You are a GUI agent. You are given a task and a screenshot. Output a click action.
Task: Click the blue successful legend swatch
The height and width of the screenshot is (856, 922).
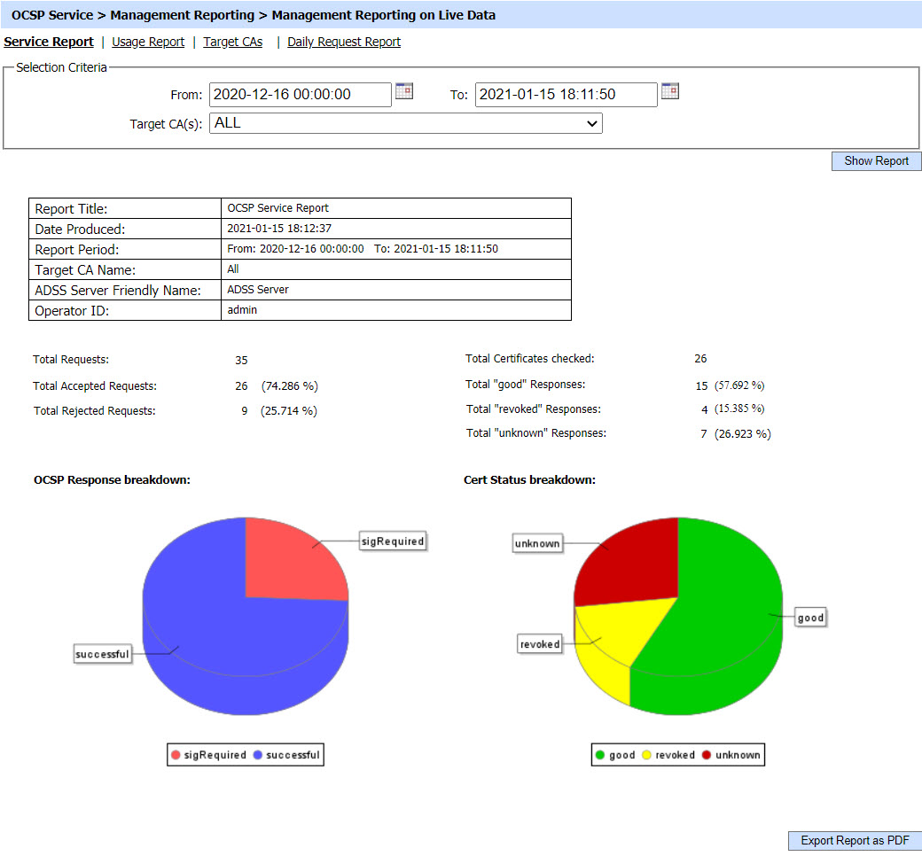[258, 755]
